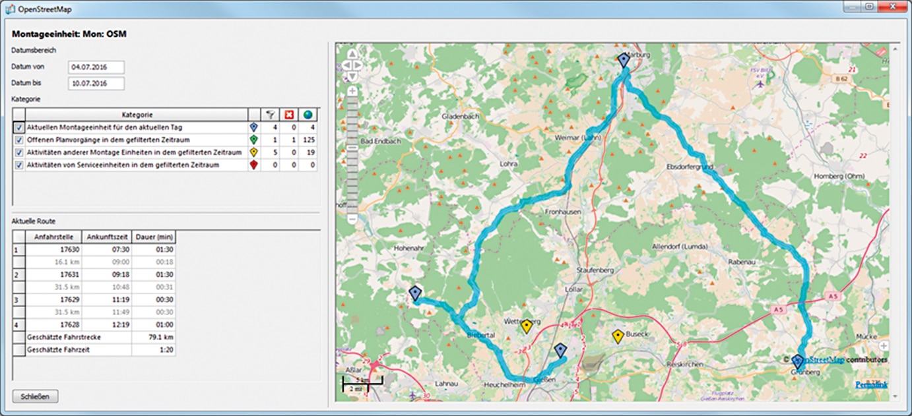
Task: Click the funnel filter column header
Action: [x=270, y=115]
